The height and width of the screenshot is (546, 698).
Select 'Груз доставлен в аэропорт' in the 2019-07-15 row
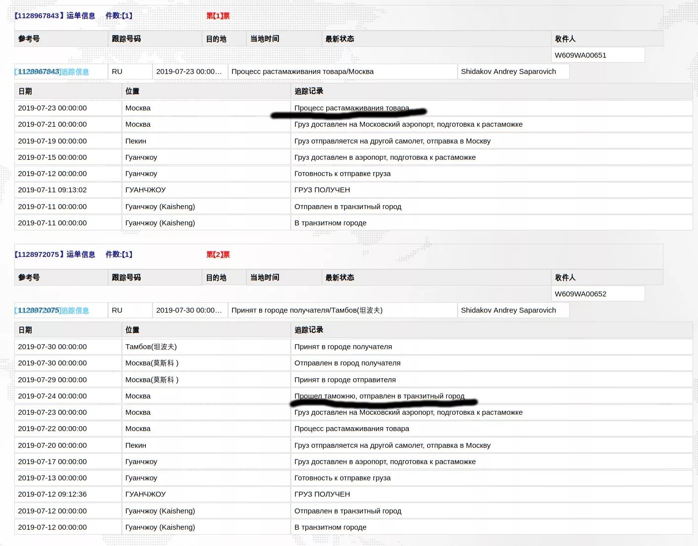492,157
